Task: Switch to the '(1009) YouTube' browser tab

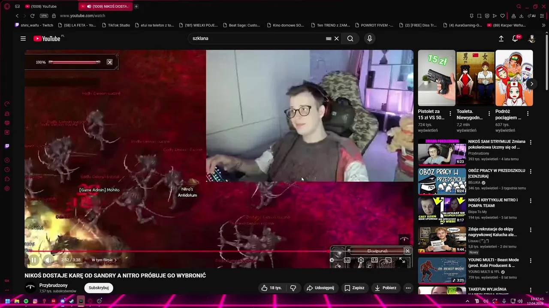Action: [50, 6]
